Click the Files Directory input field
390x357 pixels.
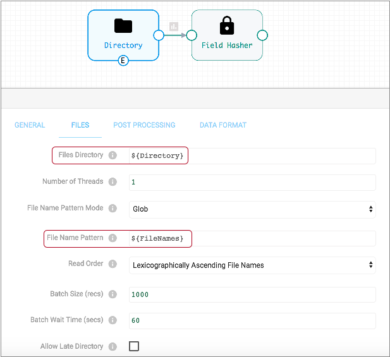pos(252,156)
